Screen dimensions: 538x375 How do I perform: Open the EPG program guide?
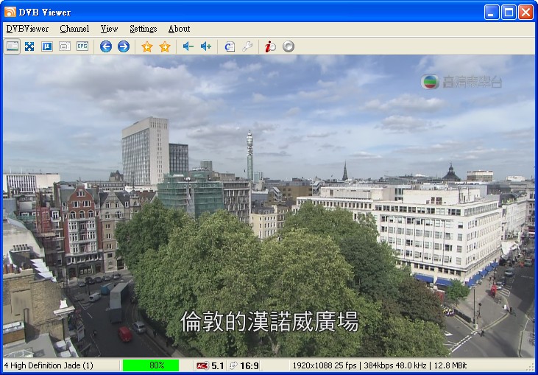[x=82, y=46]
